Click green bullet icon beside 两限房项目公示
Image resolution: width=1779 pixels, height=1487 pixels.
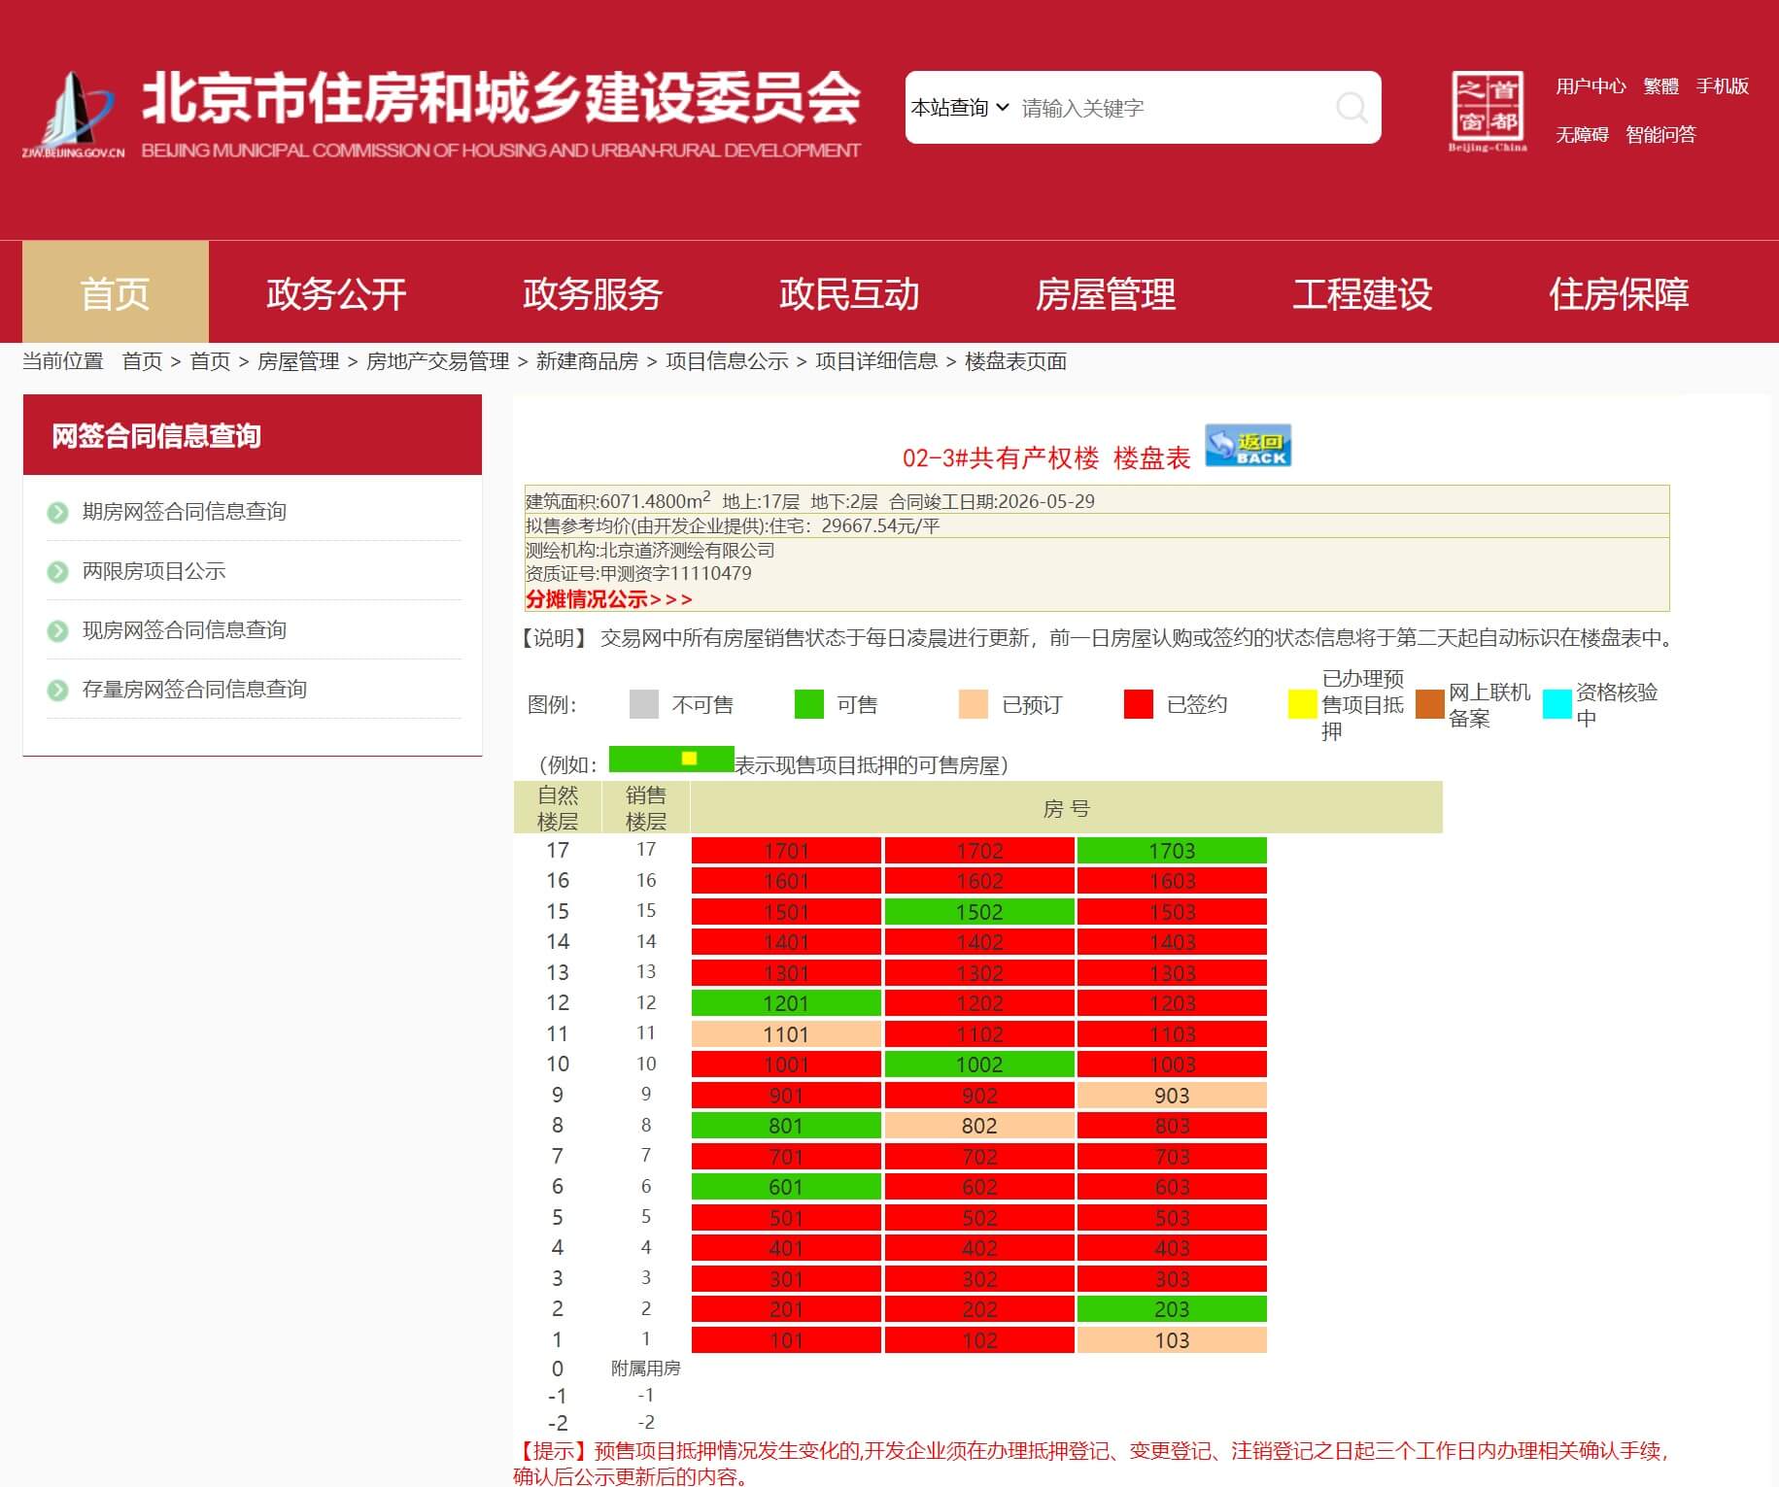[x=58, y=571]
